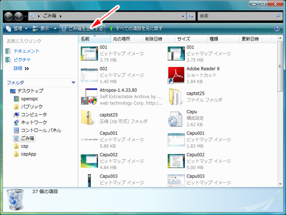This screenshot has width=286, height=215.
Task: Expand the arrow after ごみ箱 breadcrumb
Action: [x=61, y=16]
